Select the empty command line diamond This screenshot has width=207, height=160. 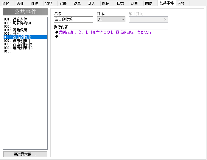[57, 36]
